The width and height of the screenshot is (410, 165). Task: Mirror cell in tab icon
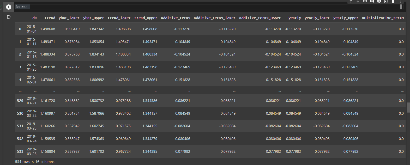point(386,1)
